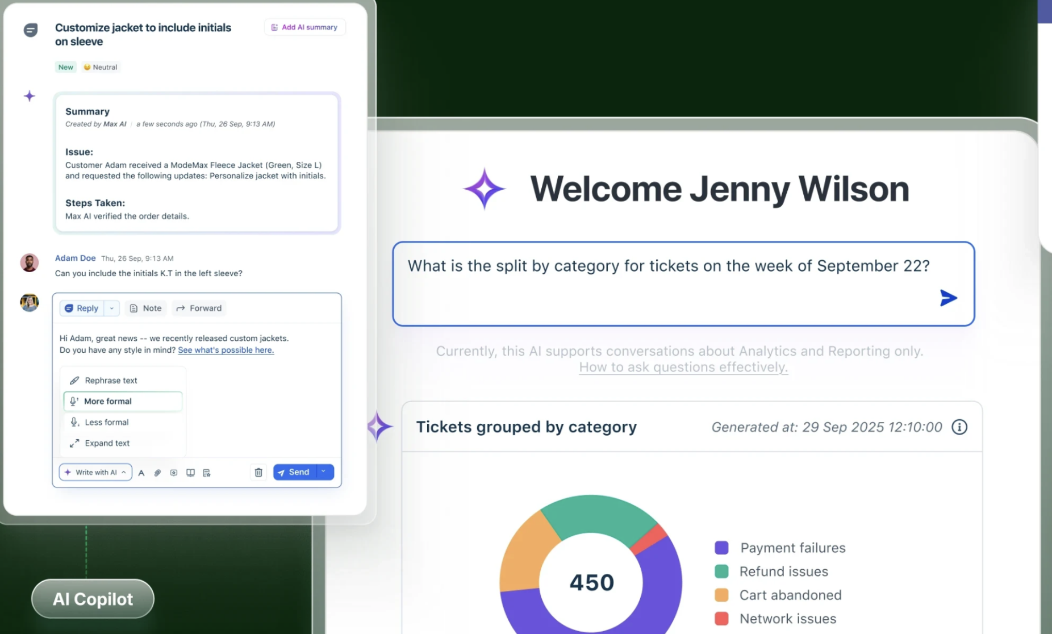Viewport: 1052px width, 634px height.
Task: Click the large sparkle logo beside Welcome
Action: (x=484, y=189)
